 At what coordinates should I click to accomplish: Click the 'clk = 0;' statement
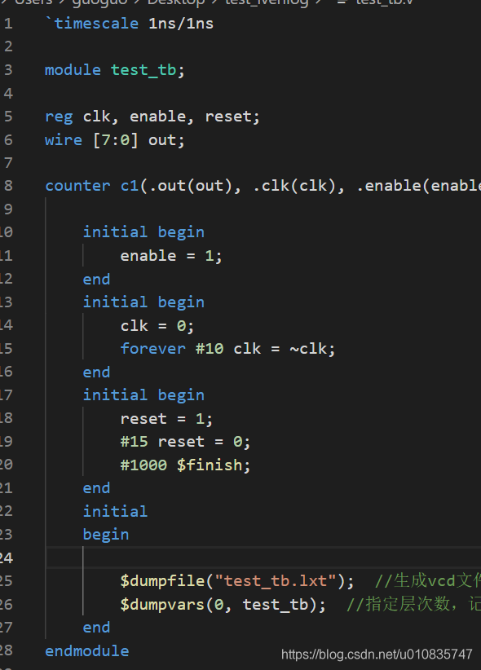point(157,325)
